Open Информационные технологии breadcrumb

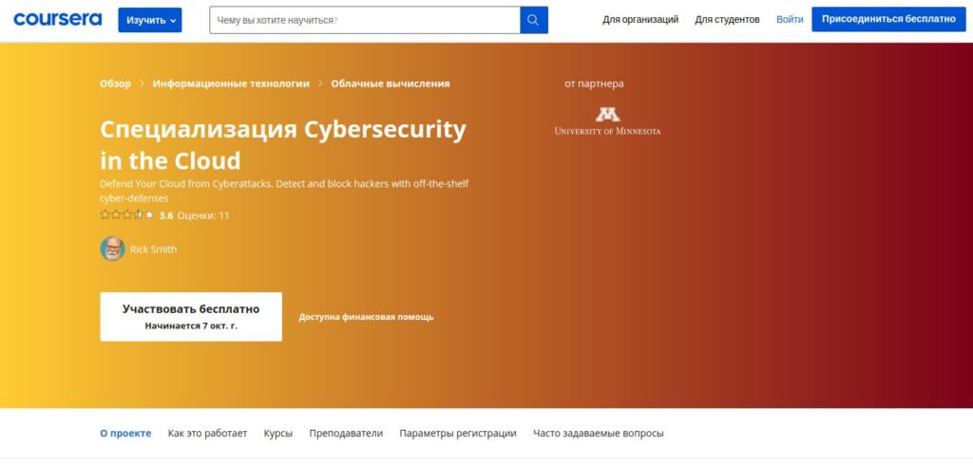pyautogui.click(x=231, y=84)
